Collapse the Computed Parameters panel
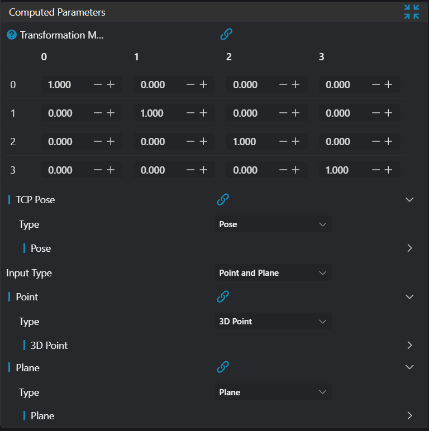The width and height of the screenshot is (429, 431). tap(412, 12)
